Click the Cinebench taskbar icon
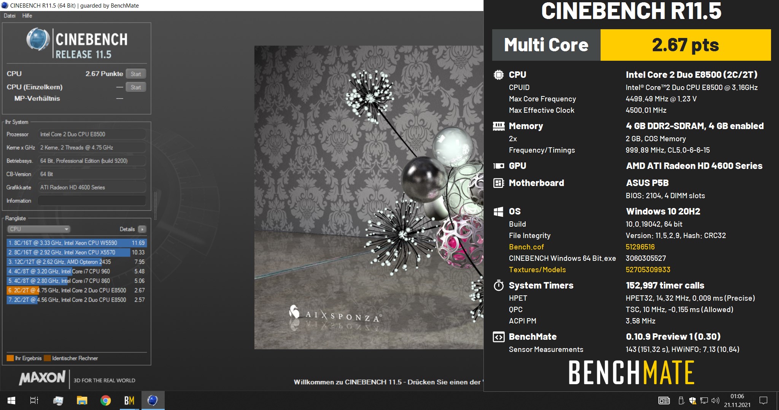Screen dimensions: 779x410 (153, 401)
